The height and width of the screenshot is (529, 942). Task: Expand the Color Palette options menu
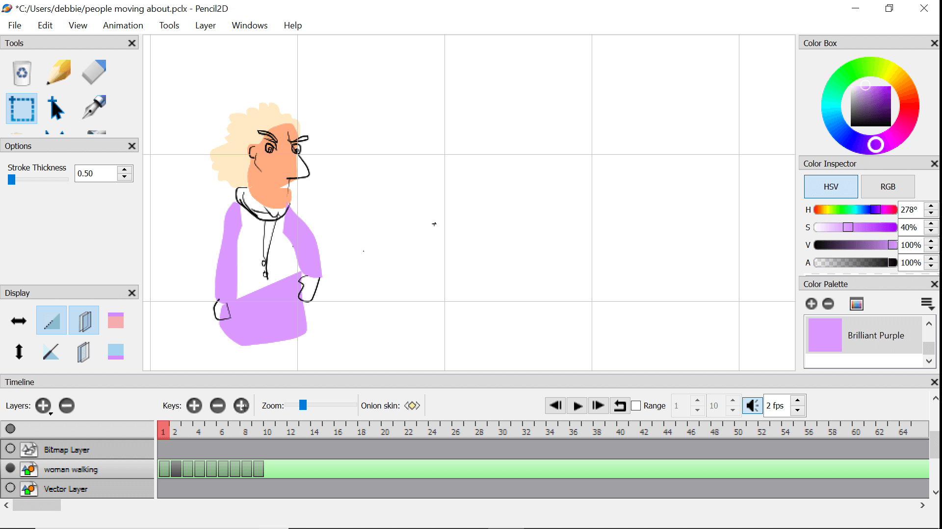click(x=927, y=304)
